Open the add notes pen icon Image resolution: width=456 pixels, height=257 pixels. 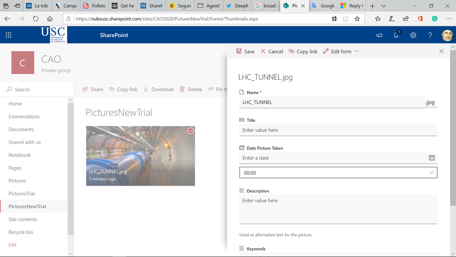click(392, 19)
